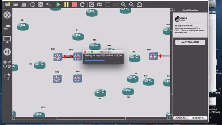Click the GNS3 Jungle logo
The width and height of the screenshot is (222, 125).
pos(181,19)
